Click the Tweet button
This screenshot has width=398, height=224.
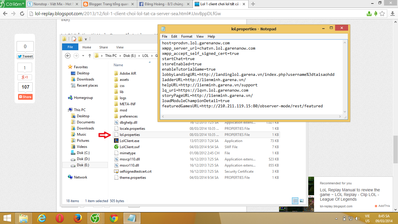pyautogui.click(x=25, y=56)
